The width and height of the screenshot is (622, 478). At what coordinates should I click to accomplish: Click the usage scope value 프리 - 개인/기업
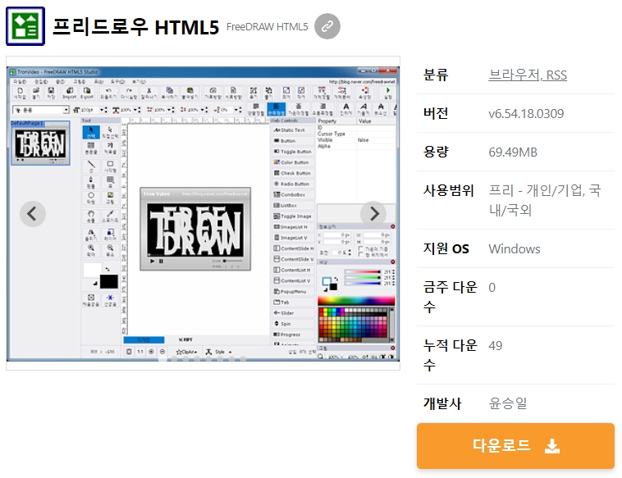coord(545,200)
